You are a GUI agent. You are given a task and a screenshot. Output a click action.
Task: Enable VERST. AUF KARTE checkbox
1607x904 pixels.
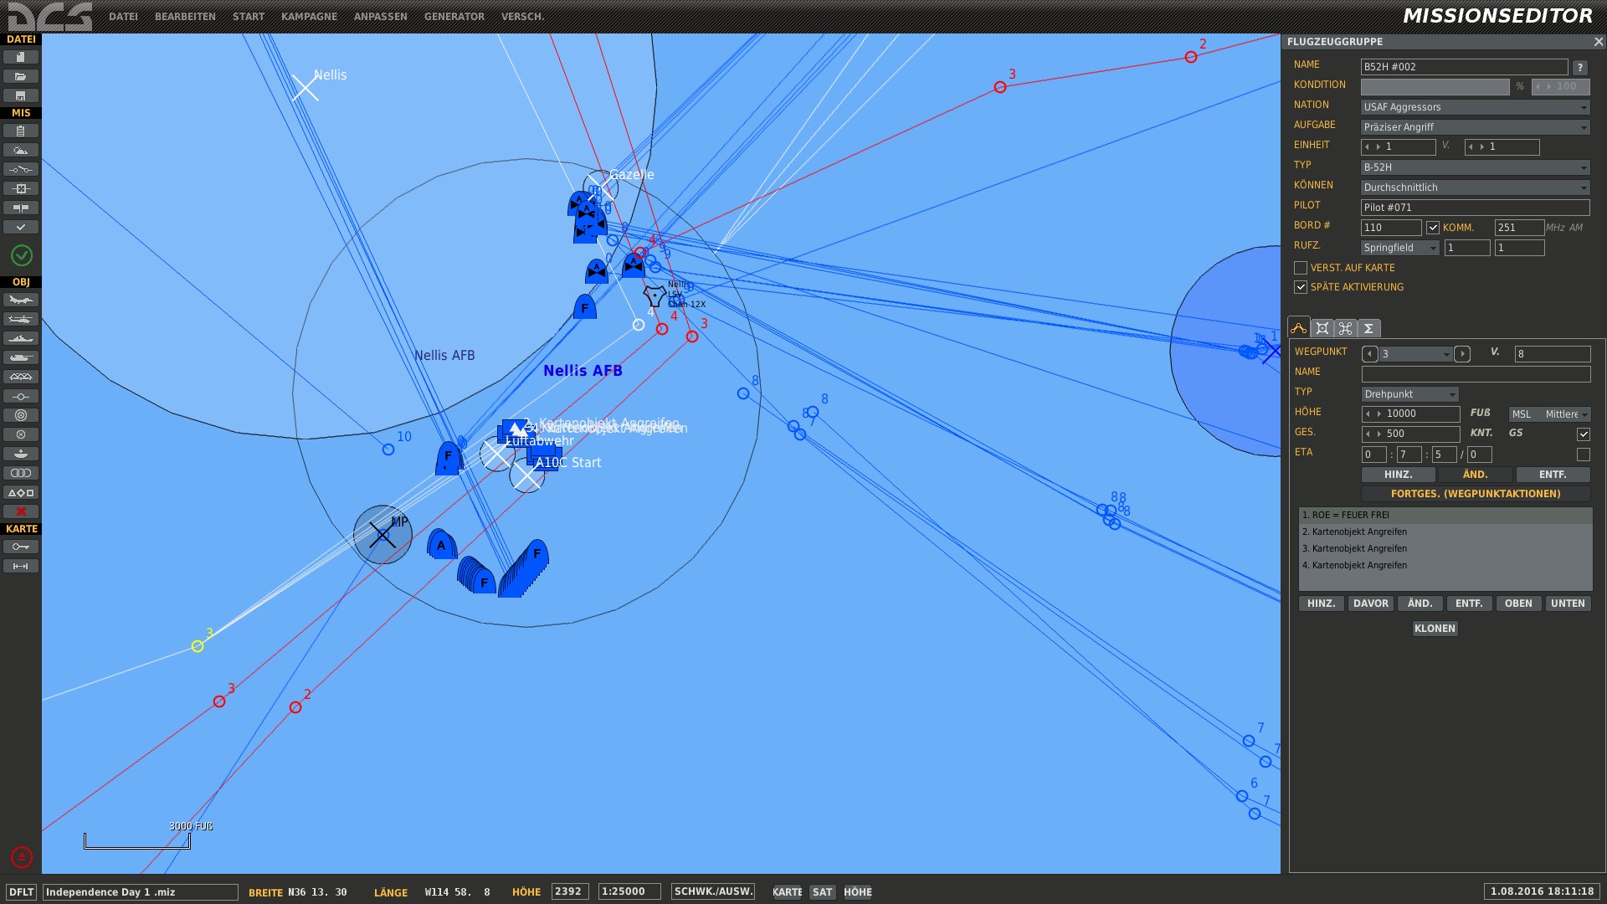pos(1301,268)
